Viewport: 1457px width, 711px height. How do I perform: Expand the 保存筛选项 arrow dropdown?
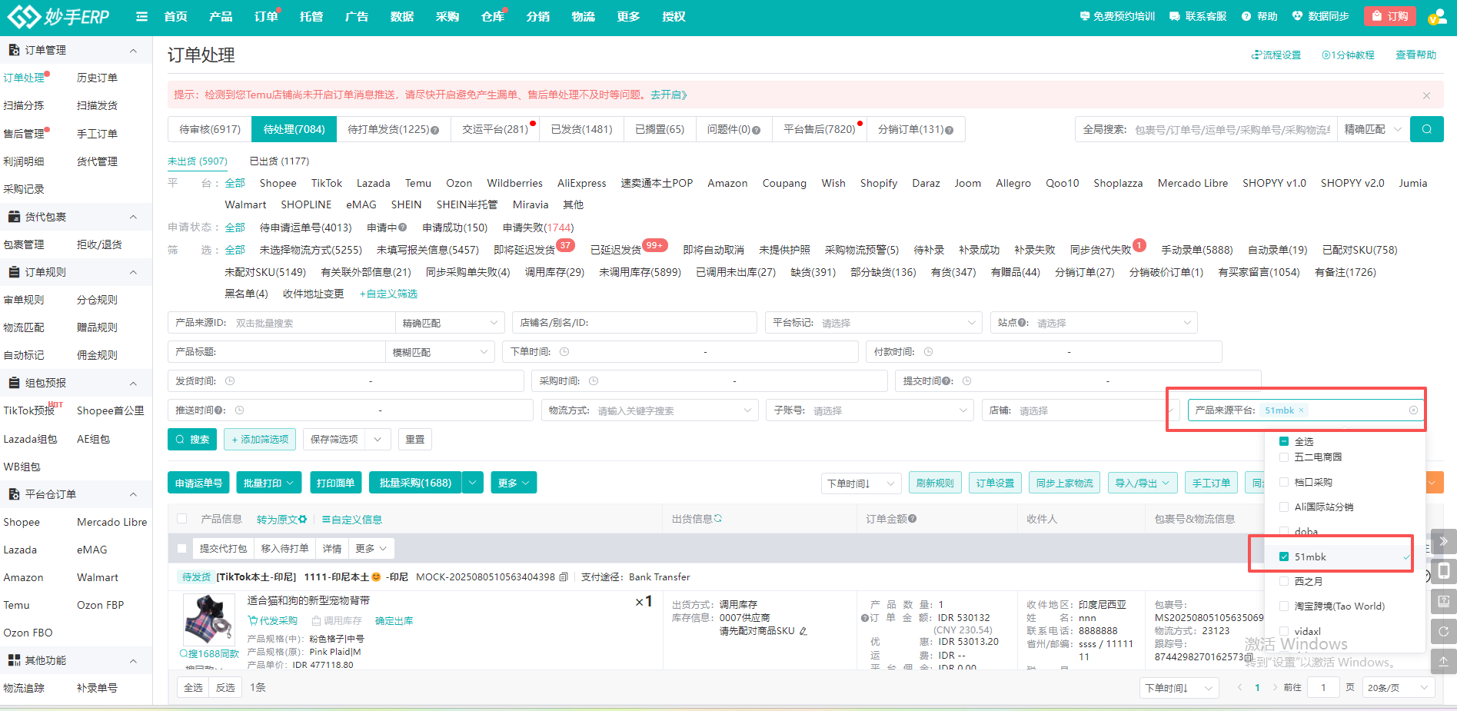pyautogui.click(x=378, y=439)
